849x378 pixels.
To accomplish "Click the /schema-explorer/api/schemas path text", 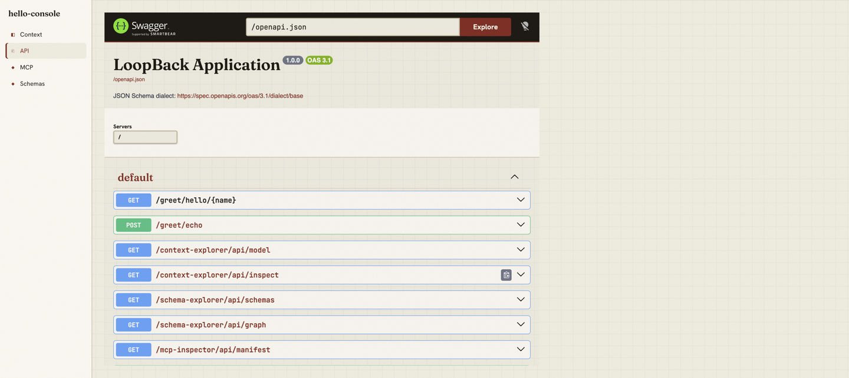I will 215,300.
